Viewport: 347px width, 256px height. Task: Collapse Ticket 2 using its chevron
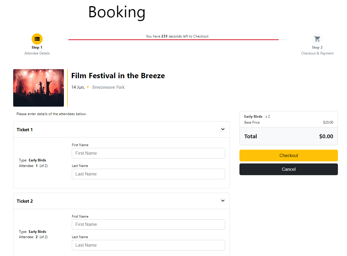tap(223, 201)
